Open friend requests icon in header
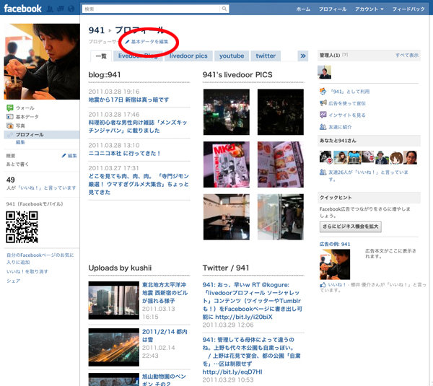The height and width of the screenshot is (386, 433). [x=50, y=9]
